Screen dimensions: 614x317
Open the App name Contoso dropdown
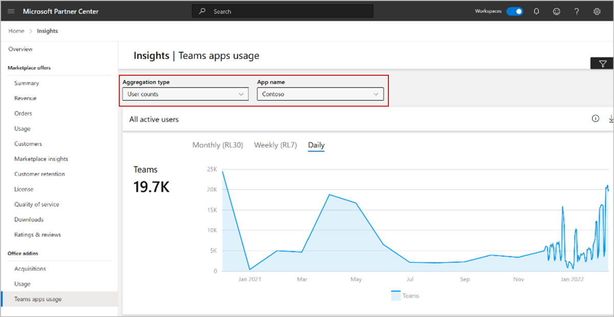[320, 94]
